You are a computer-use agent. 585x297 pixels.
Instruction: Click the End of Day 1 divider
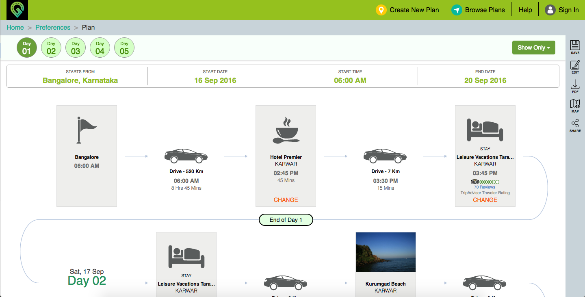pos(286,219)
